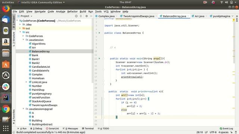Open Ubuntu Software from the dock
Image resolution: width=239 pixels, height=134 pixels.
(x=6, y=64)
